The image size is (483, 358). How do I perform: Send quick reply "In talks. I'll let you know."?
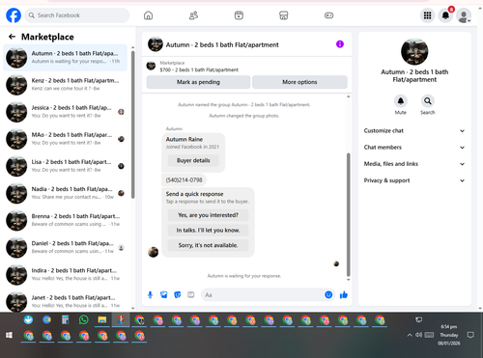point(208,230)
